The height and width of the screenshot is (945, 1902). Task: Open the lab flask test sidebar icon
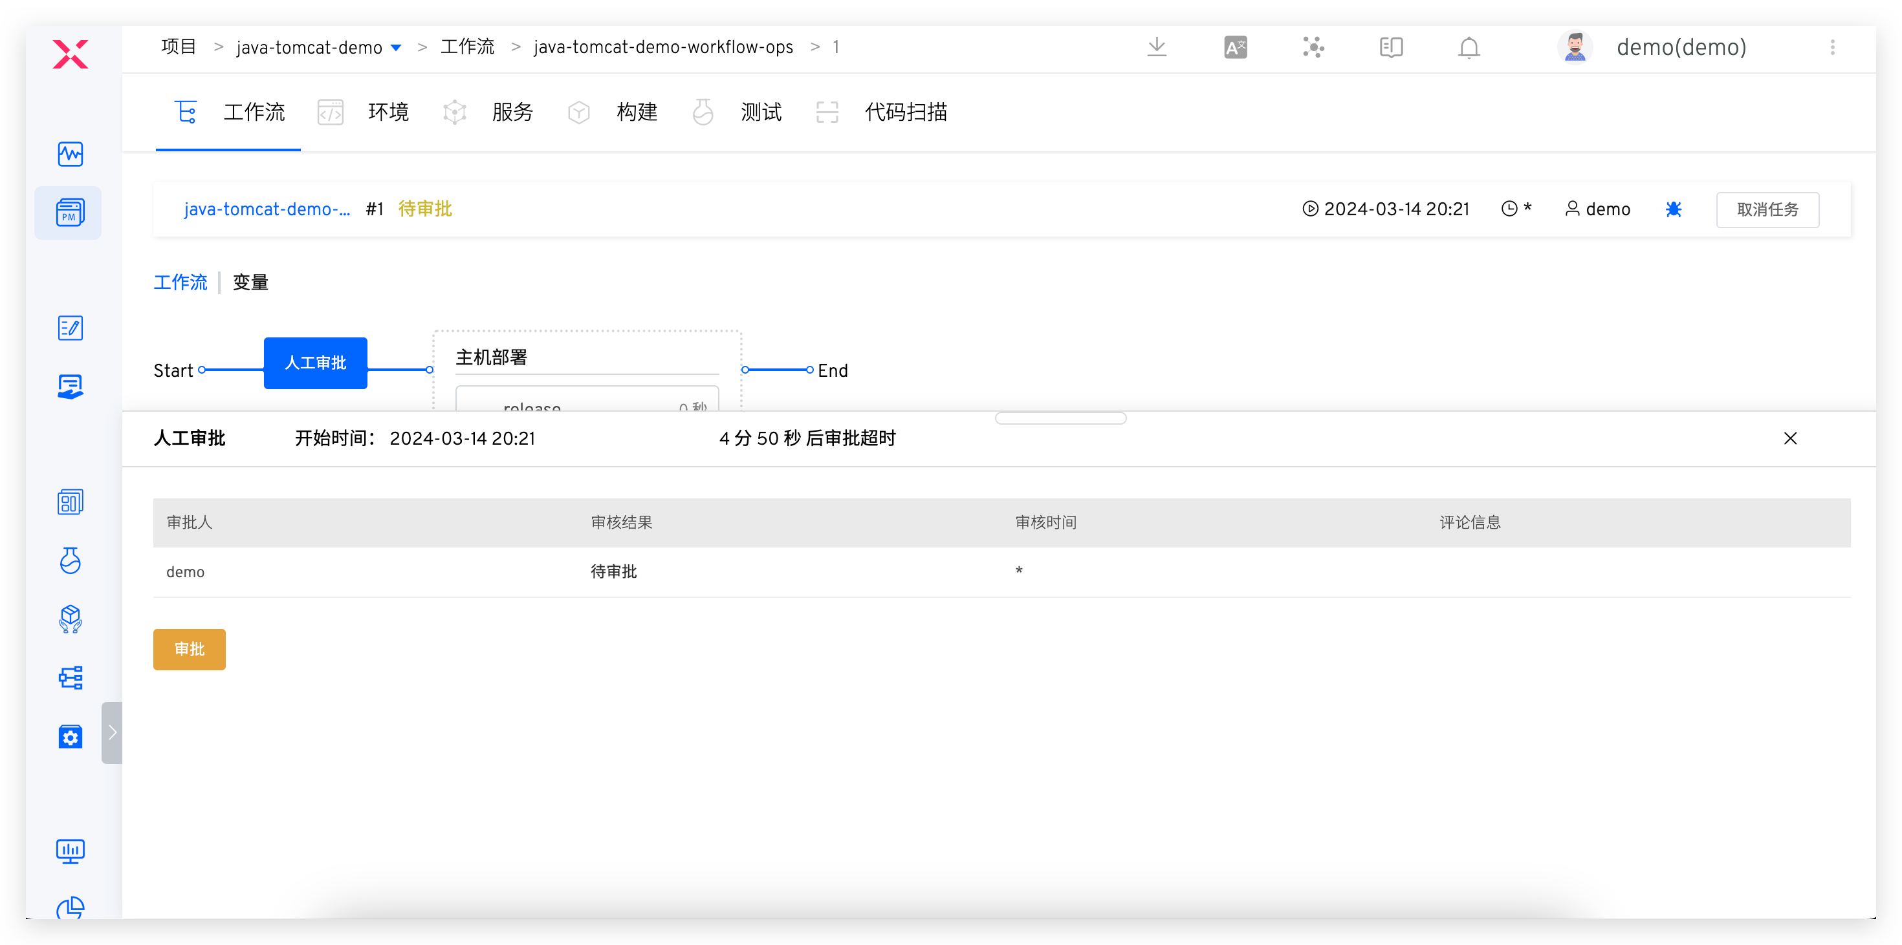click(x=70, y=560)
